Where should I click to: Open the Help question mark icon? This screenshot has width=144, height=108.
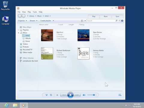pos(122,21)
